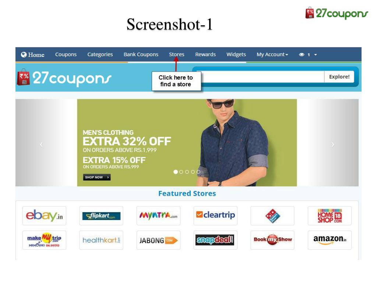The image size is (377, 282).
Task: Click the eye icon in navbar
Action: pyautogui.click(x=302, y=55)
